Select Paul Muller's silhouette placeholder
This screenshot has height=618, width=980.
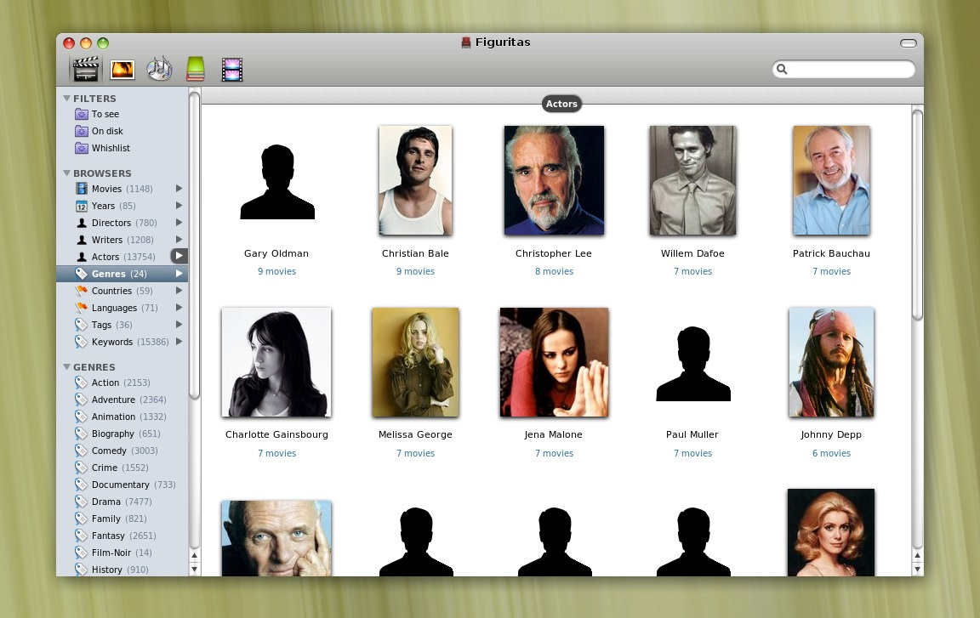tap(693, 364)
